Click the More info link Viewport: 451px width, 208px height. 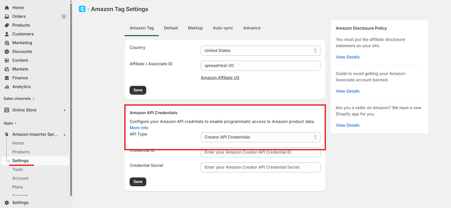(x=139, y=128)
